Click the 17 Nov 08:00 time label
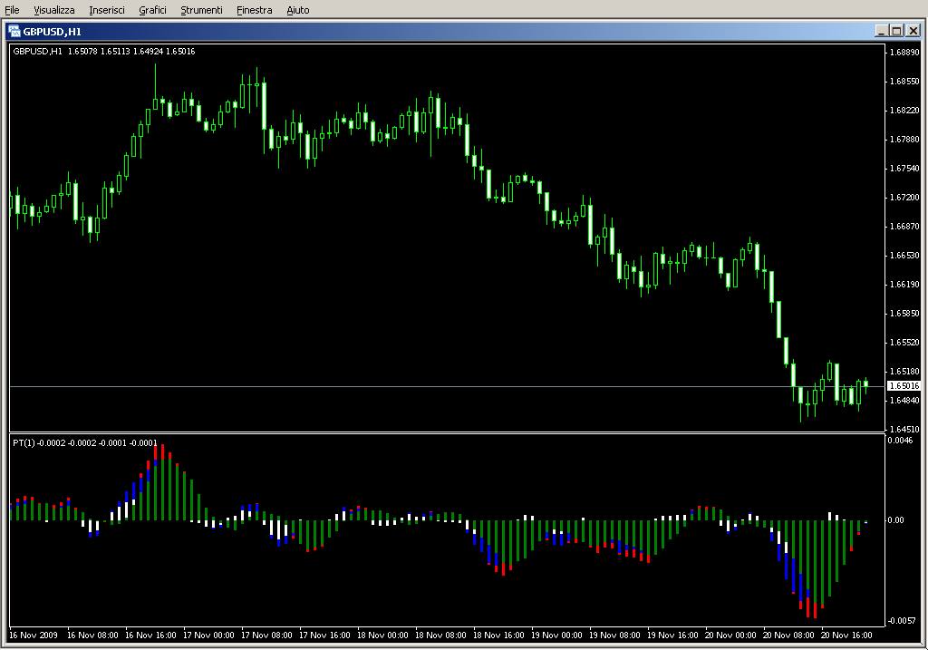 (x=267, y=635)
